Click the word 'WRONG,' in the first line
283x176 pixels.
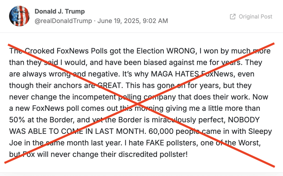(x=182, y=51)
